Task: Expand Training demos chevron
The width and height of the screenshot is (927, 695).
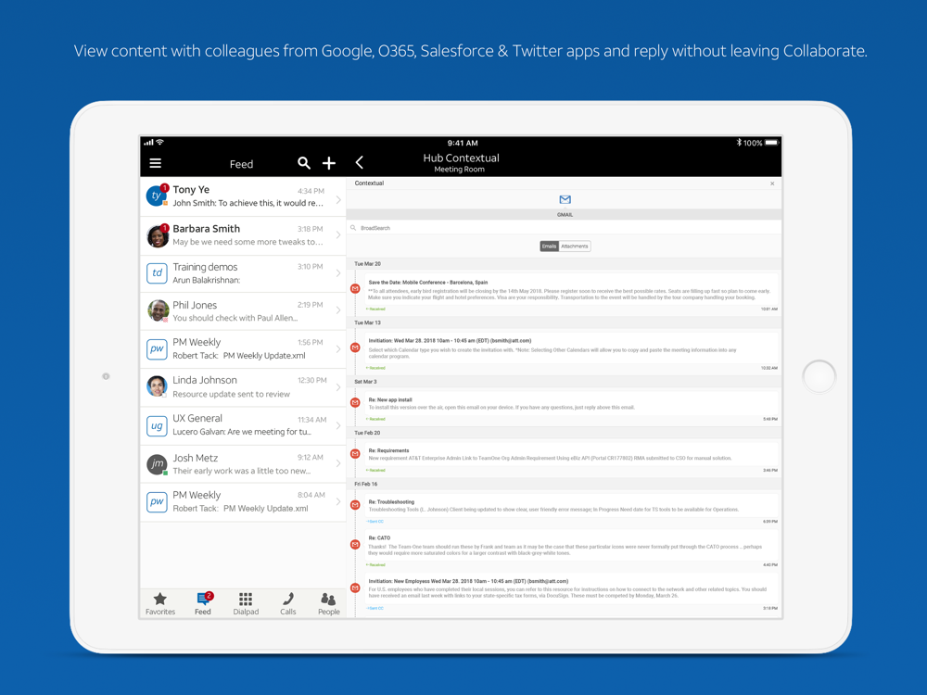Action: coord(338,273)
